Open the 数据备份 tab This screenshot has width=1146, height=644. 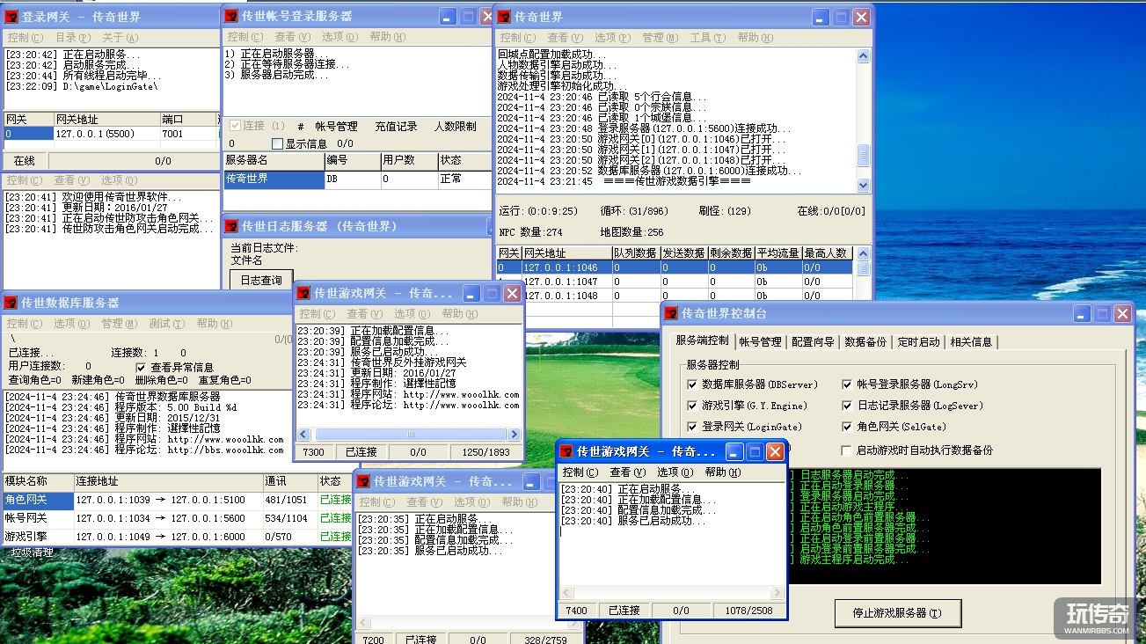tap(865, 342)
